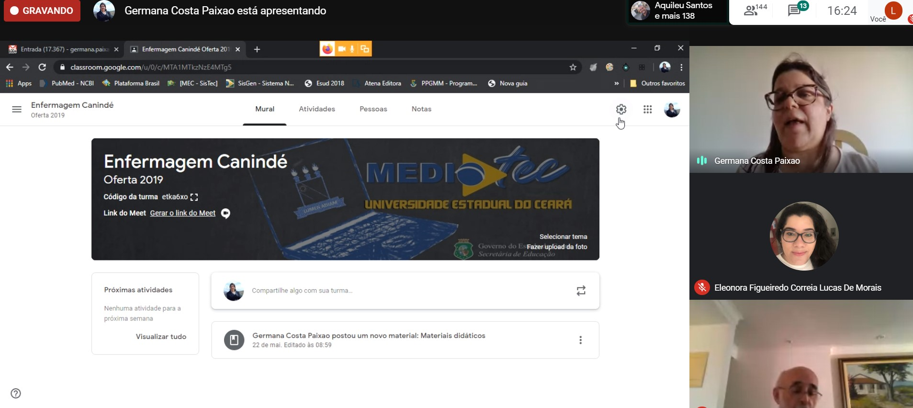Close the Entrada Gmail browser tab
This screenshot has width=913, height=408.
pyautogui.click(x=116, y=49)
